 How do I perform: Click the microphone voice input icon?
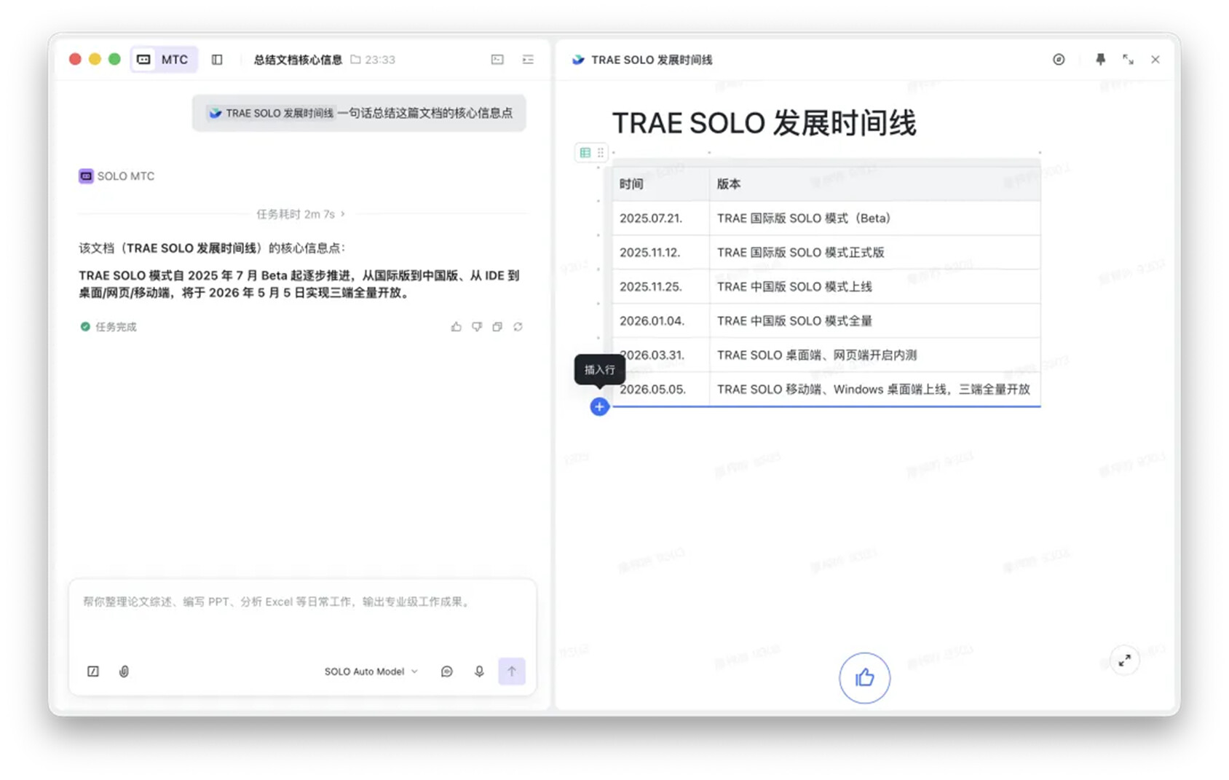(479, 671)
